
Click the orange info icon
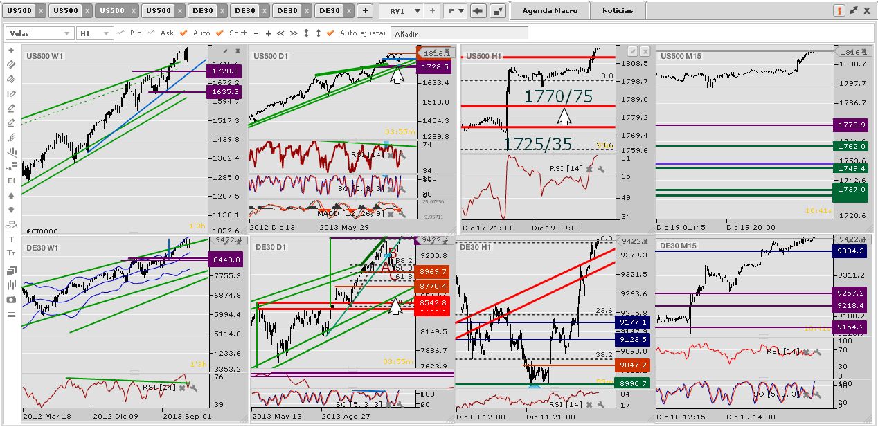point(839,10)
